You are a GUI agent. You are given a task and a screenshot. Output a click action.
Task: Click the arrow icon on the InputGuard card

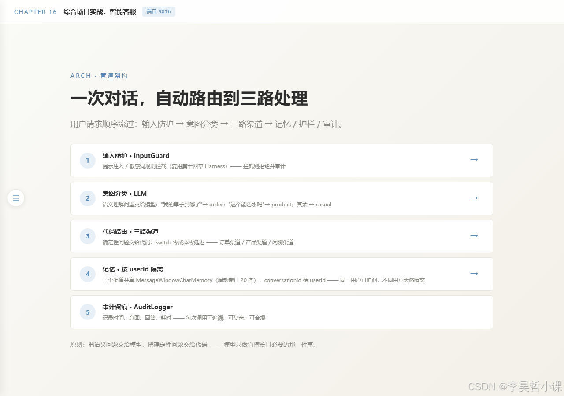tap(474, 160)
